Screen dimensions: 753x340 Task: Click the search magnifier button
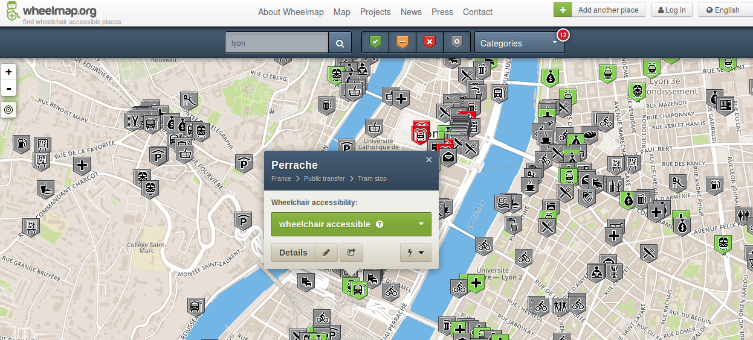[340, 43]
